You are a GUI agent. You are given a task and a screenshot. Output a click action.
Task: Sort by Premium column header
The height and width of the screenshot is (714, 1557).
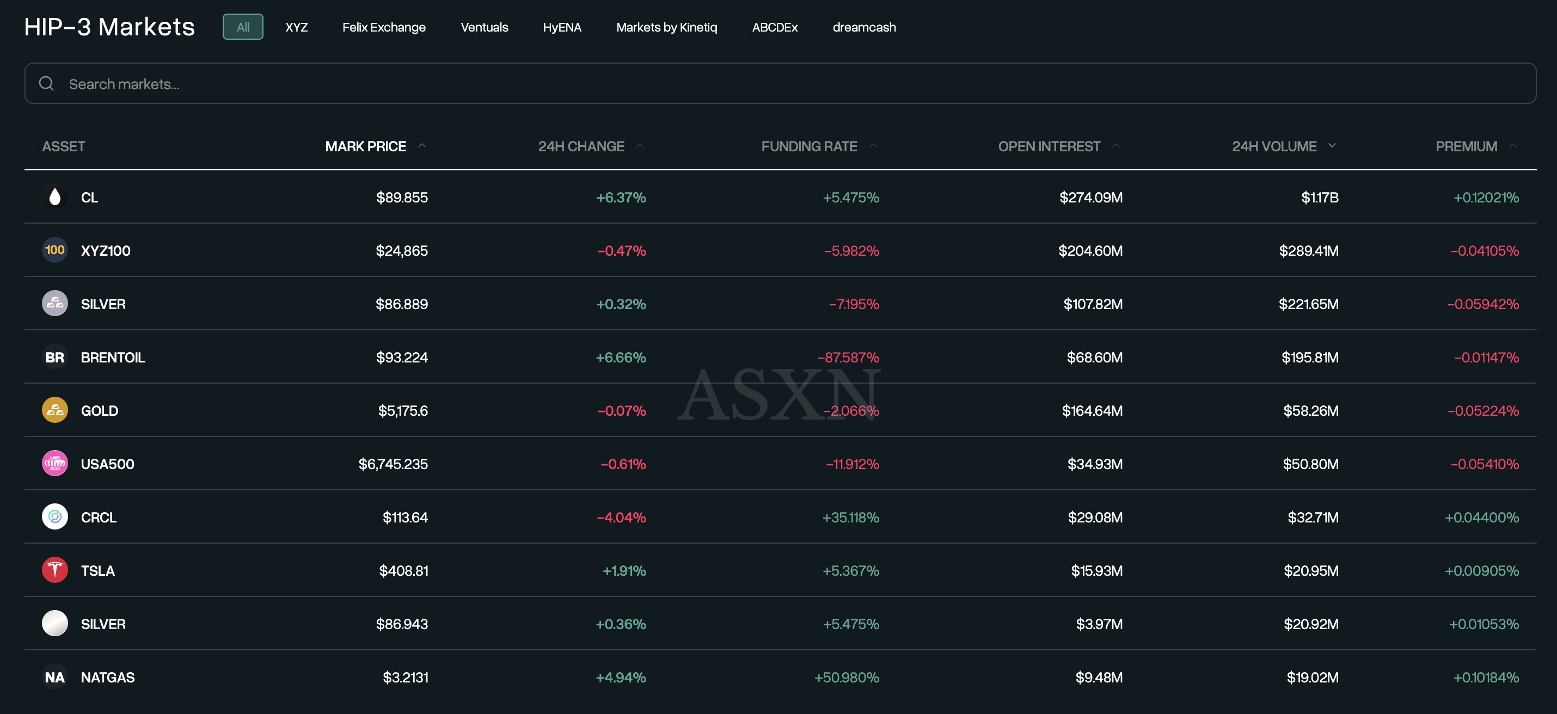point(1466,146)
